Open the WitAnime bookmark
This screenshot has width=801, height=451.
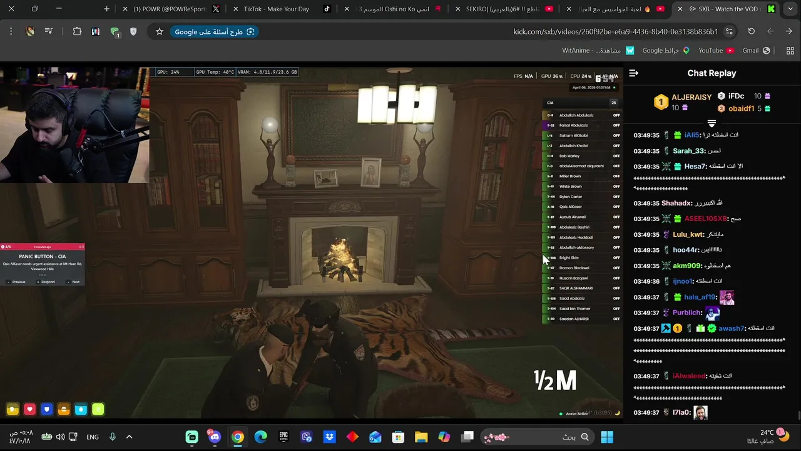click(x=598, y=51)
